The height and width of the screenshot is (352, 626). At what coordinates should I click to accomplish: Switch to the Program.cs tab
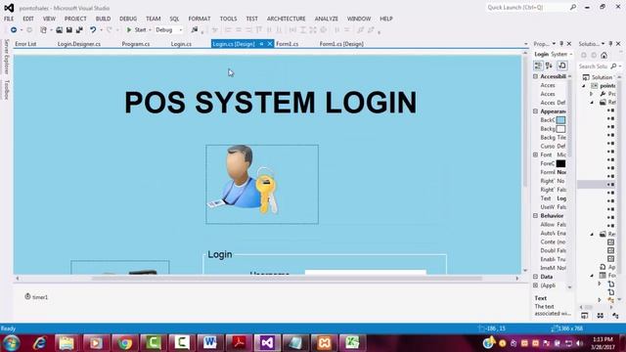pos(136,44)
